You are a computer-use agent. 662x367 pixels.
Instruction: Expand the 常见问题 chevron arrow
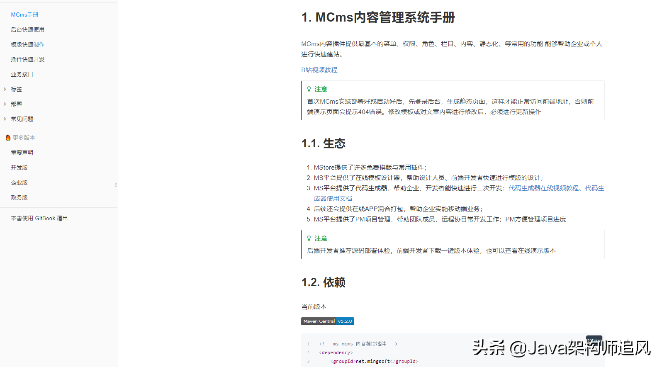pyautogui.click(x=5, y=119)
